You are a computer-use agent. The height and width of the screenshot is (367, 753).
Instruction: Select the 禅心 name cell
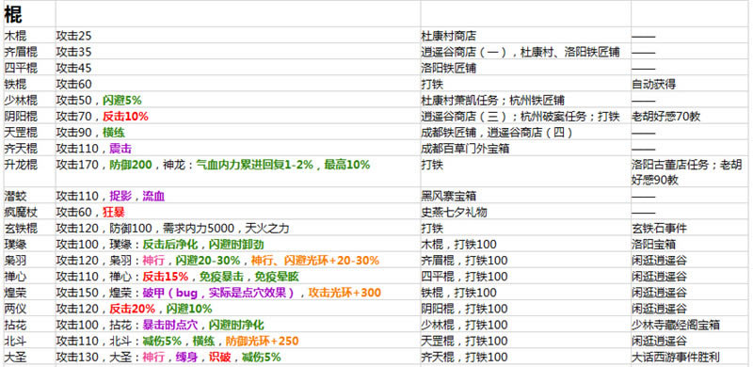coord(29,277)
